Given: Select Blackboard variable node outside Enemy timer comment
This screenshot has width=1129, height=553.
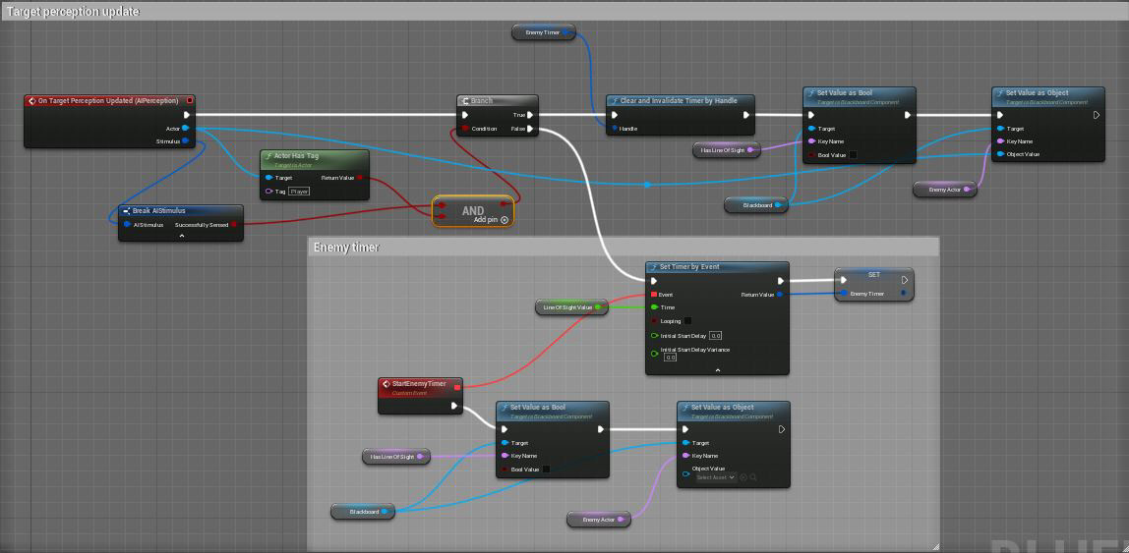Looking at the screenshot, I should click(756, 205).
